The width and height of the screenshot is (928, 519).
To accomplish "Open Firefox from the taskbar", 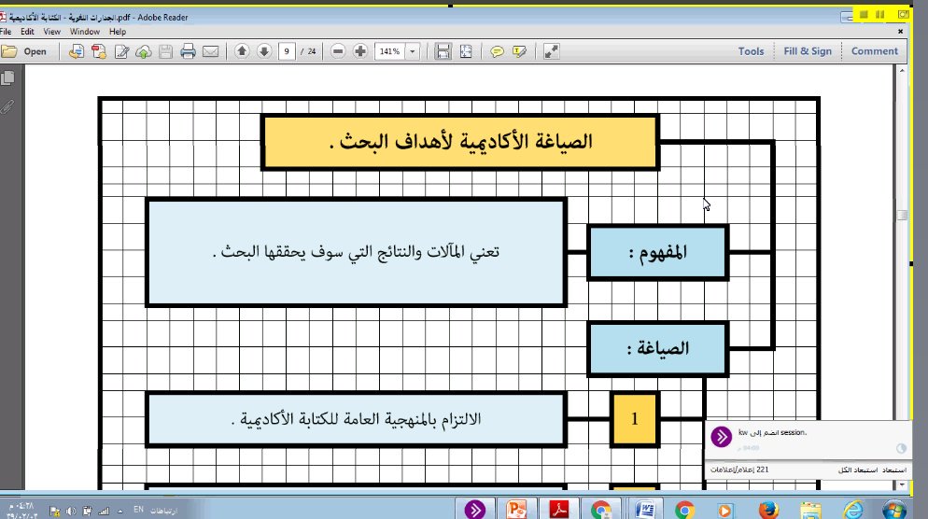I will pyautogui.click(x=768, y=509).
